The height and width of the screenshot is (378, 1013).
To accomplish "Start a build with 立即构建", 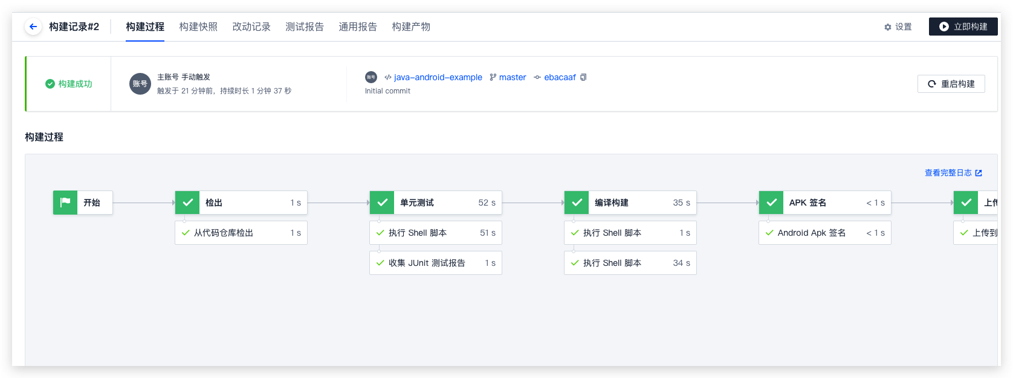I will [x=963, y=27].
